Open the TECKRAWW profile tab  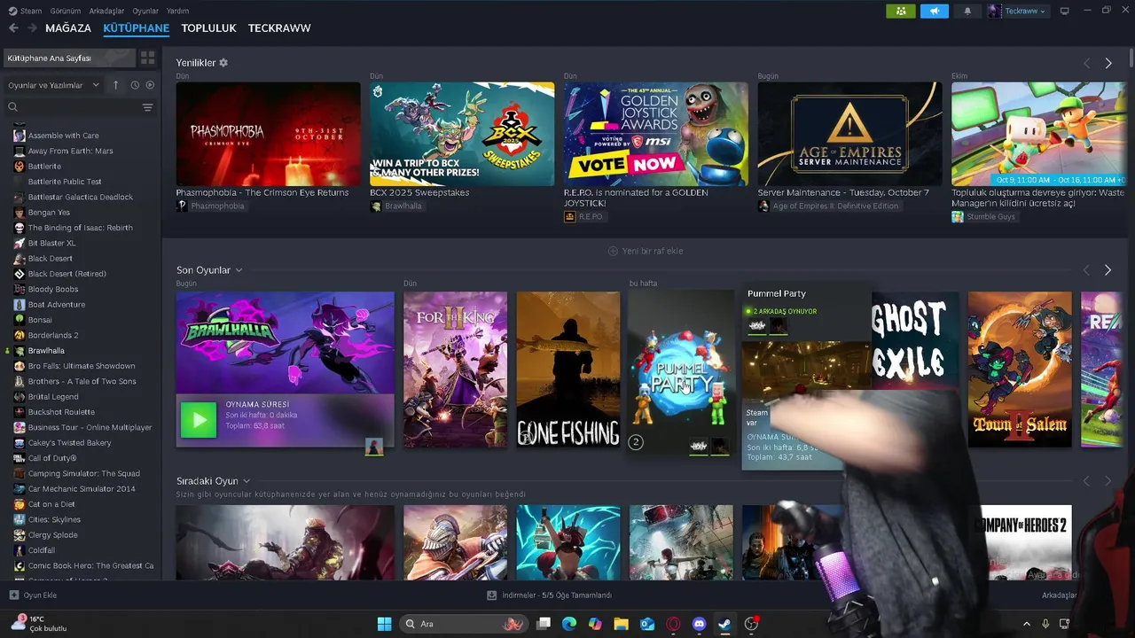point(279,28)
